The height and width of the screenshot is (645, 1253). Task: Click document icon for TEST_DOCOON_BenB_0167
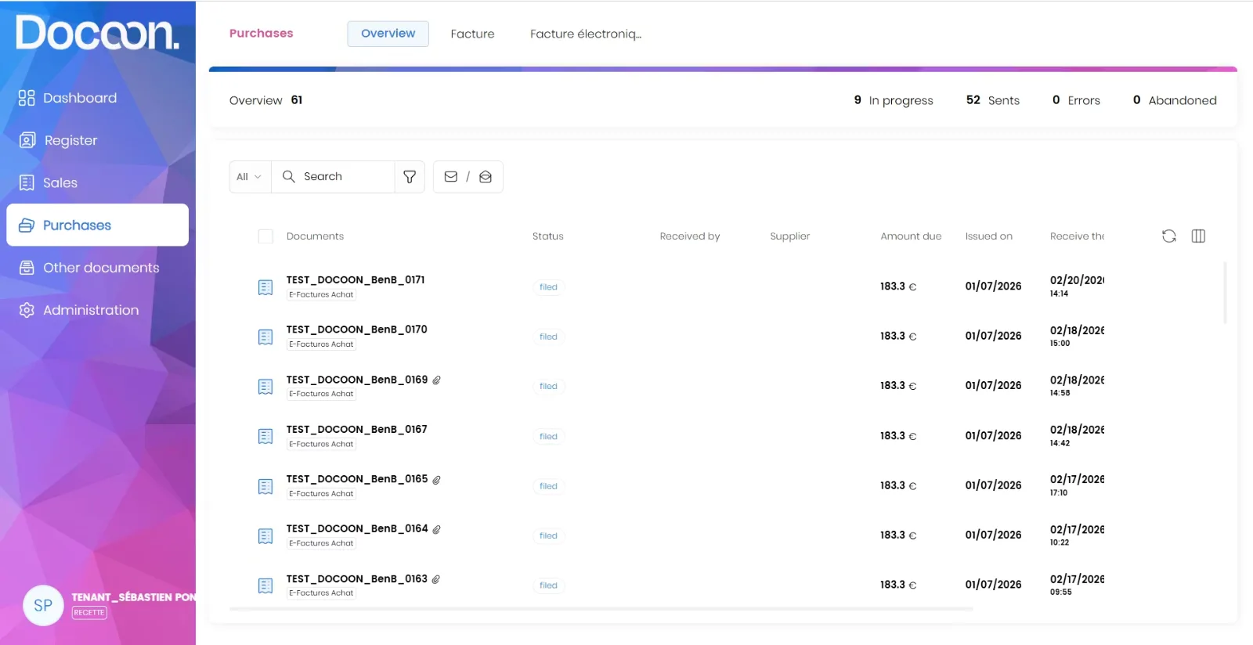point(265,436)
